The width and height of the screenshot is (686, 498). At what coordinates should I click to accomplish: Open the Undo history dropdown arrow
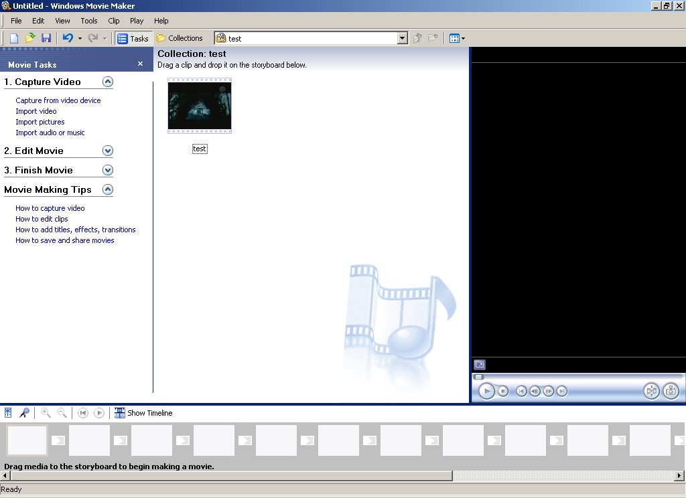[80, 38]
